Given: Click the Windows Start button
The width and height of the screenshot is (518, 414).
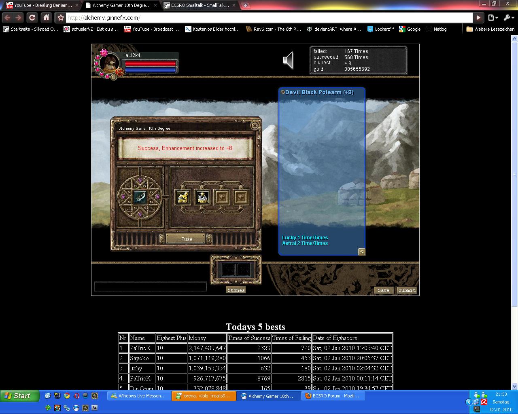Looking at the screenshot, I should point(19,396).
